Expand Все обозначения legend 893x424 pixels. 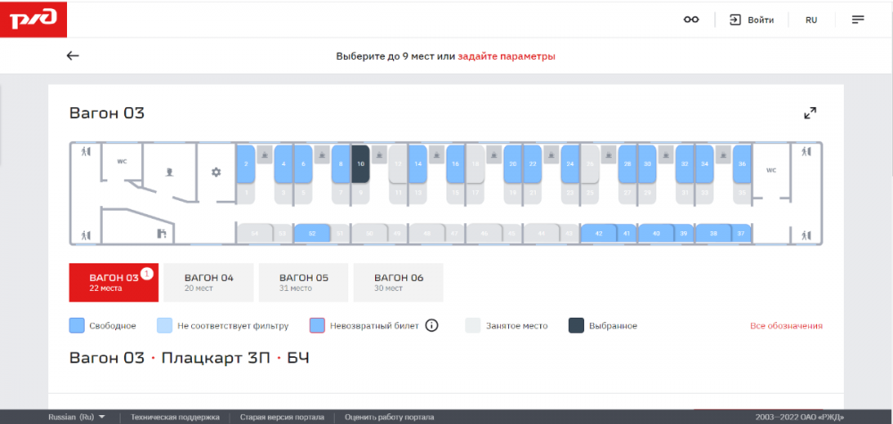coord(787,326)
